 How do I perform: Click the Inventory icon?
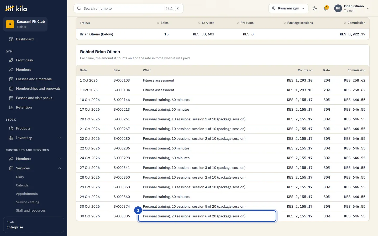tap(11, 138)
